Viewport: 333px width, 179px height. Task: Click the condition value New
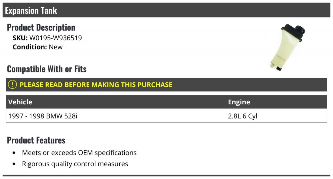pyautogui.click(x=56, y=47)
